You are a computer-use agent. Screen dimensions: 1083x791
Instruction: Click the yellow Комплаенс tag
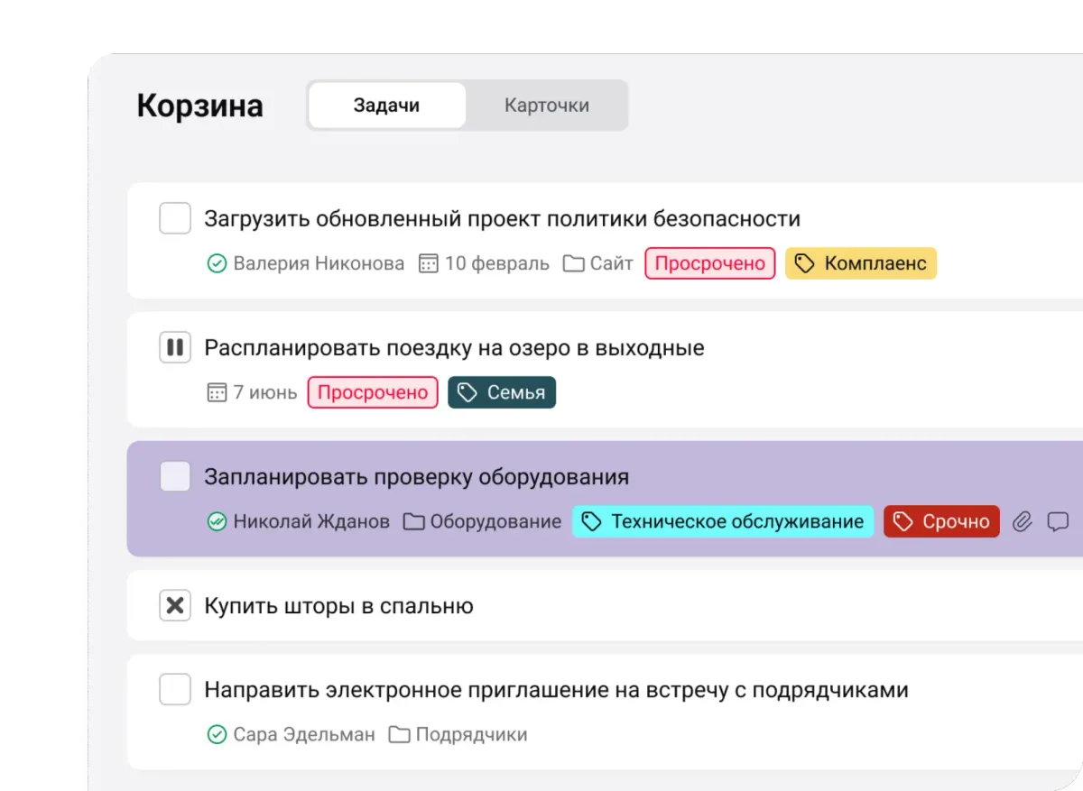[x=860, y=262]
